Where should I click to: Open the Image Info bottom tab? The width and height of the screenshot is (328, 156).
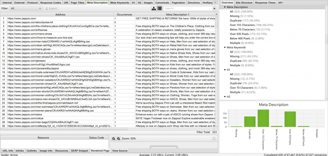coord(46,151)
